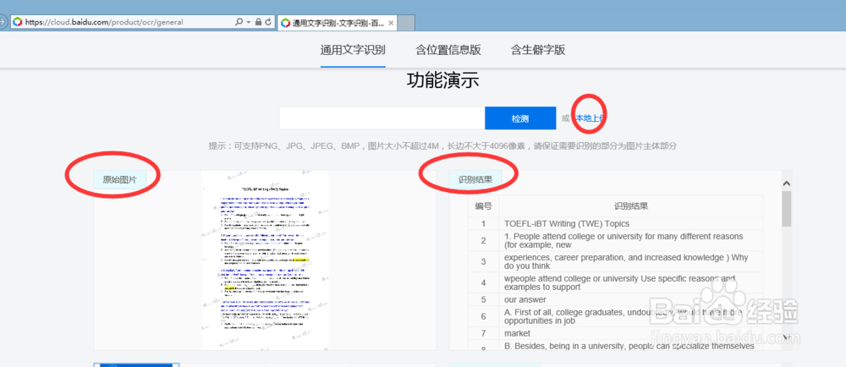Click the results scrollbar down arrow
Image resolution: width=846 pixels, height=367 pixels.
pos(787,337)
